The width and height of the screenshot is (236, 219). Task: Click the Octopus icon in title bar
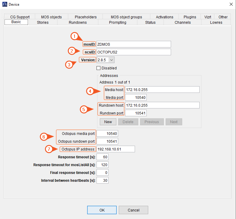5,4
